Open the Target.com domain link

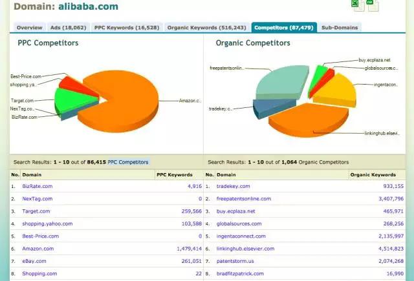[36, 211]
